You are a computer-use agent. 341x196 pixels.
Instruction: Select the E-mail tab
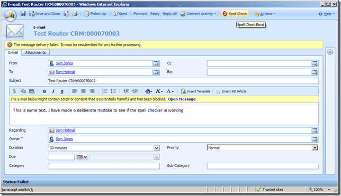13,52
